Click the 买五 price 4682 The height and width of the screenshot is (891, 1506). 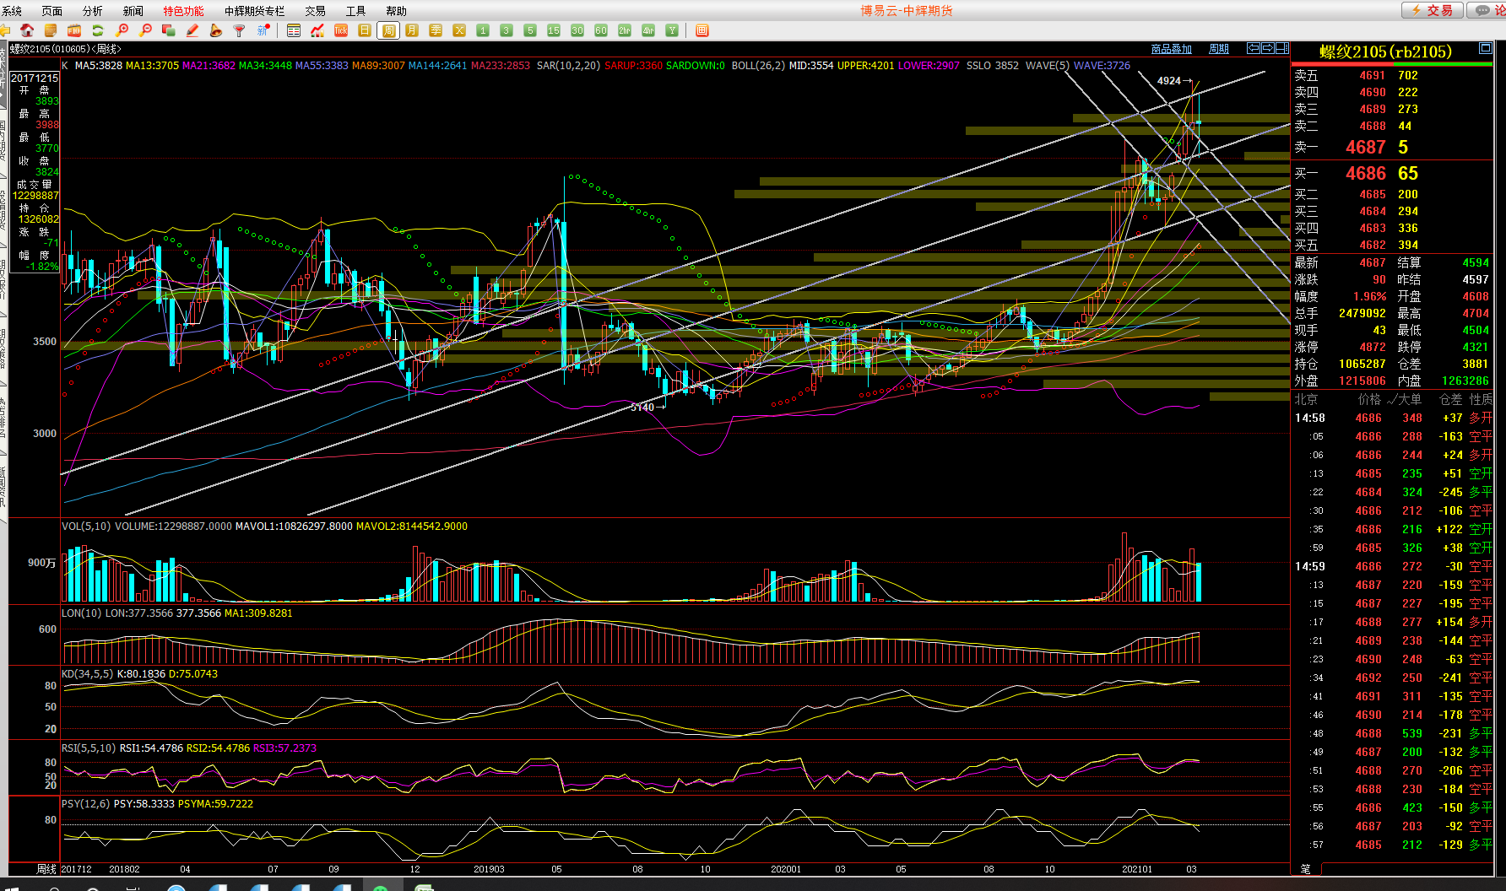(x=1373, y=245)
